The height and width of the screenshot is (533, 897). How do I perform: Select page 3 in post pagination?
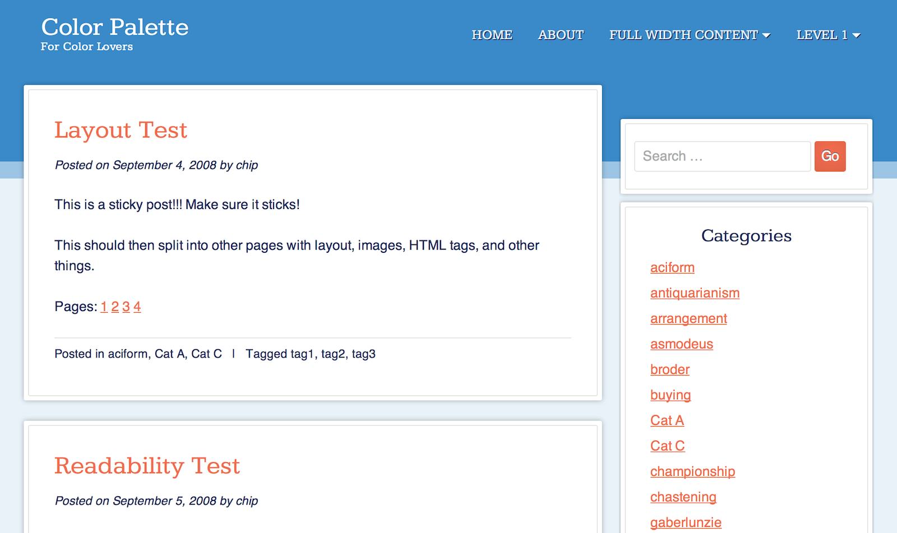pyautogui.click(x=126, y=307)
